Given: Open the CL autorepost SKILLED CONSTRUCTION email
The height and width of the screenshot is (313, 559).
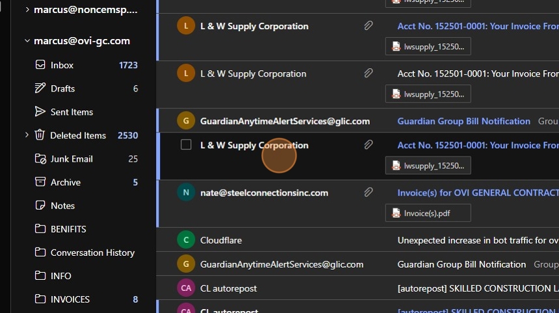Looking at the screenshot, I should [x=357, y=288].
